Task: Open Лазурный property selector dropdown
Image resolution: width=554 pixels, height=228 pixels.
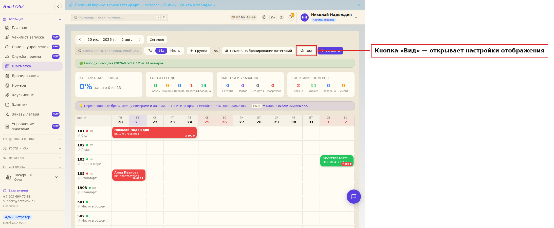Action: 32,177
